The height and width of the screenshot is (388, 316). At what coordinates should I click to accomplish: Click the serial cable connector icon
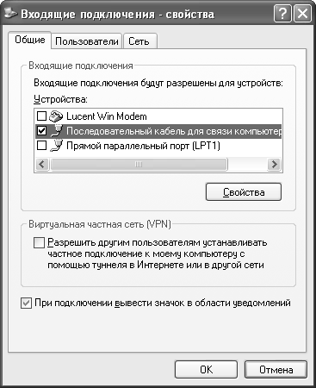56,131
